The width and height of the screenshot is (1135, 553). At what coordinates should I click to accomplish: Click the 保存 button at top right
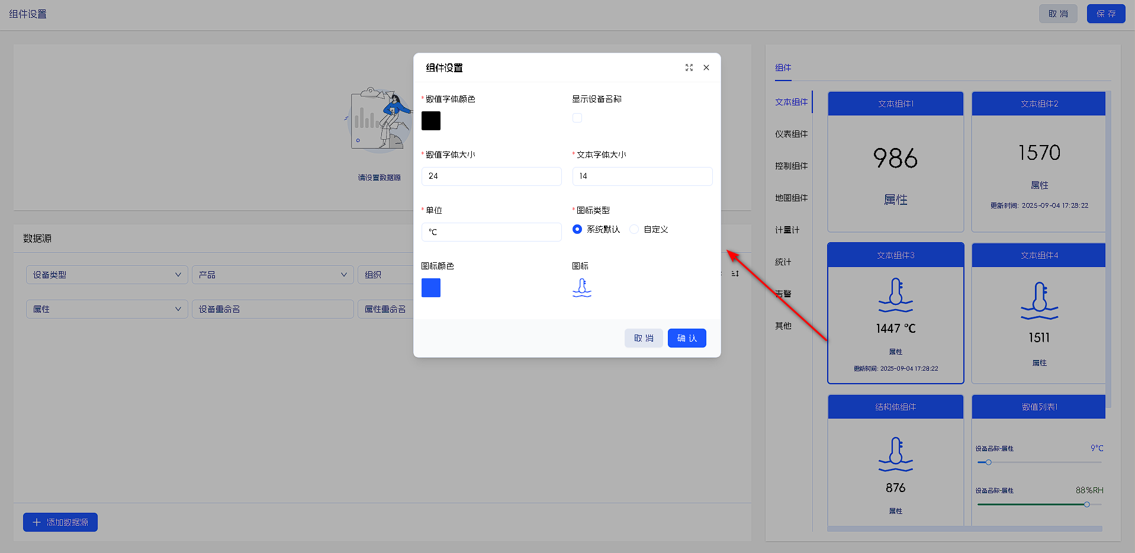pos(1105,14)
